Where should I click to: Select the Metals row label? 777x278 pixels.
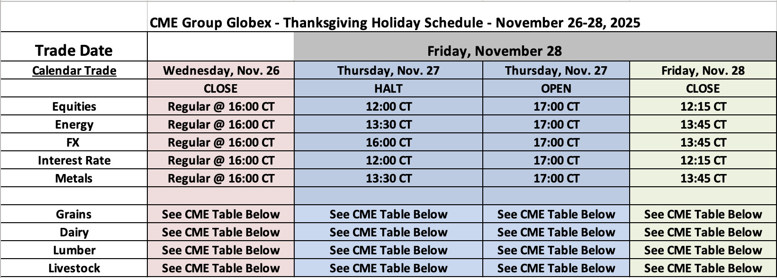[74, 178]
